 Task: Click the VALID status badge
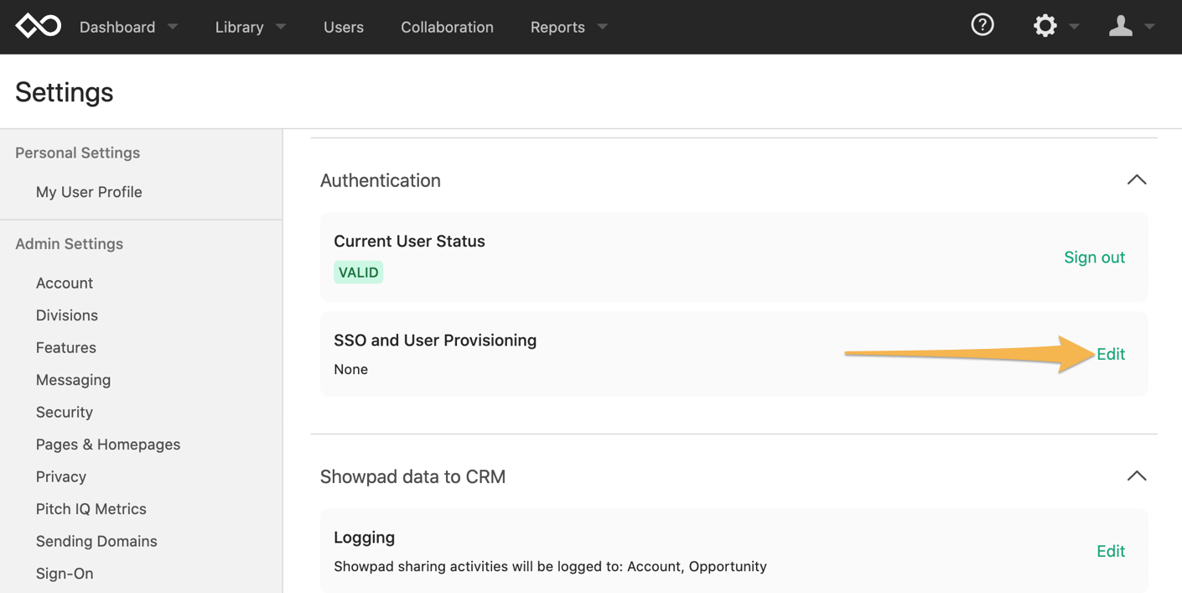359,273
